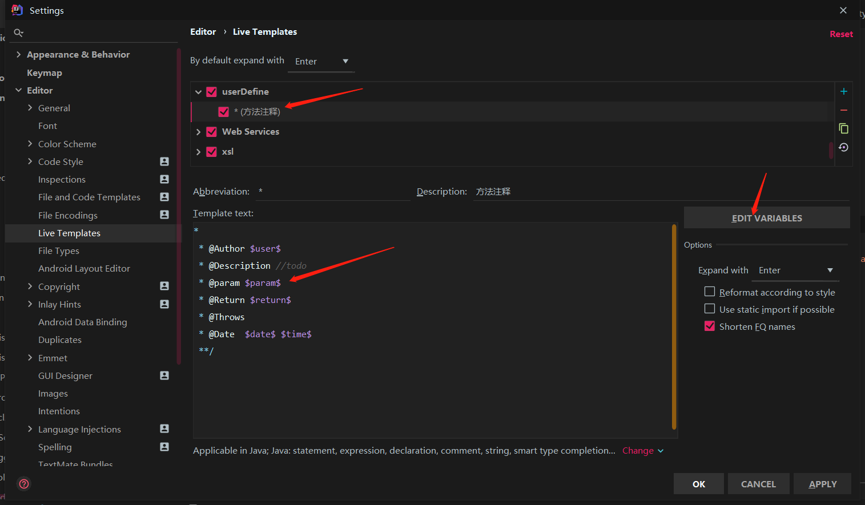The height and width of the screenshot is (505, 865).
Task: Select File Types in settings tree
Action: point(59,251)
